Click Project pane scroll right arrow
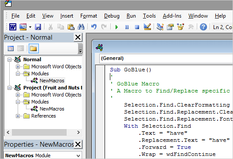233x159 pixels. [78, 132]
